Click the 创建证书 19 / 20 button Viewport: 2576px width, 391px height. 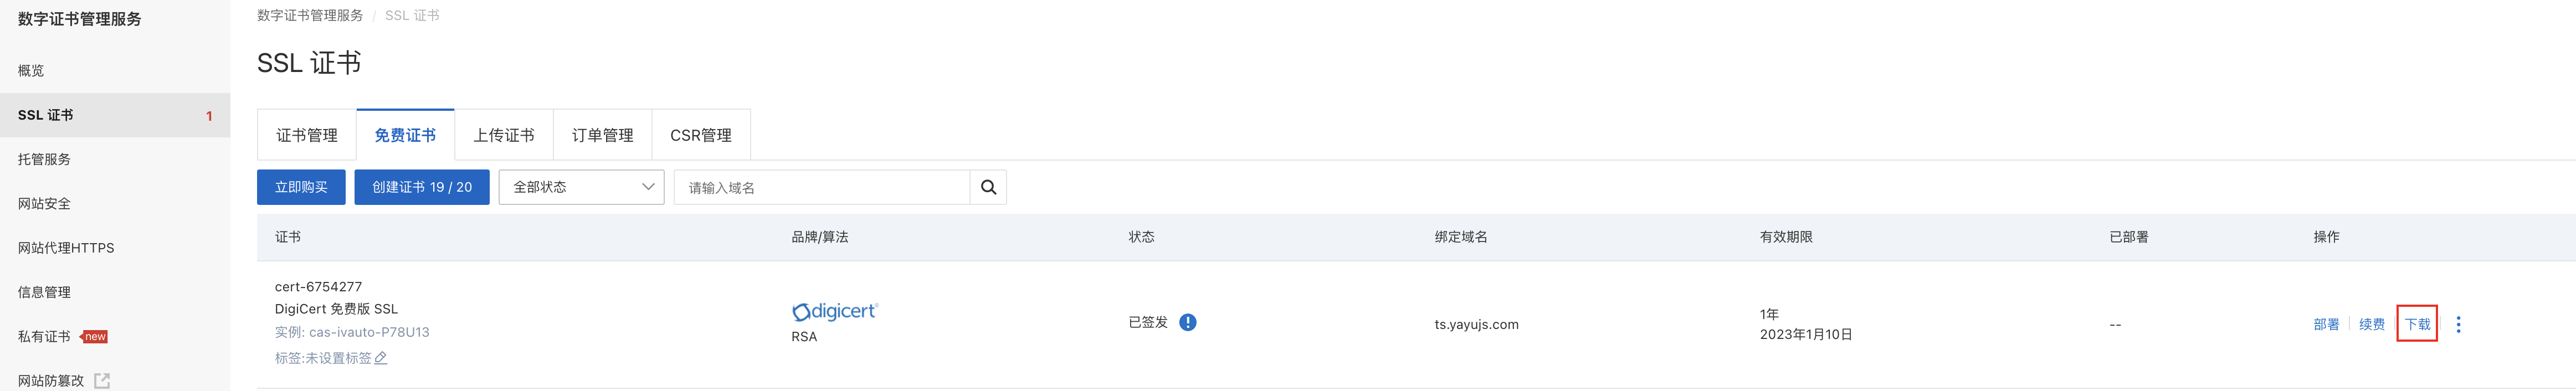tap(422, 187)
